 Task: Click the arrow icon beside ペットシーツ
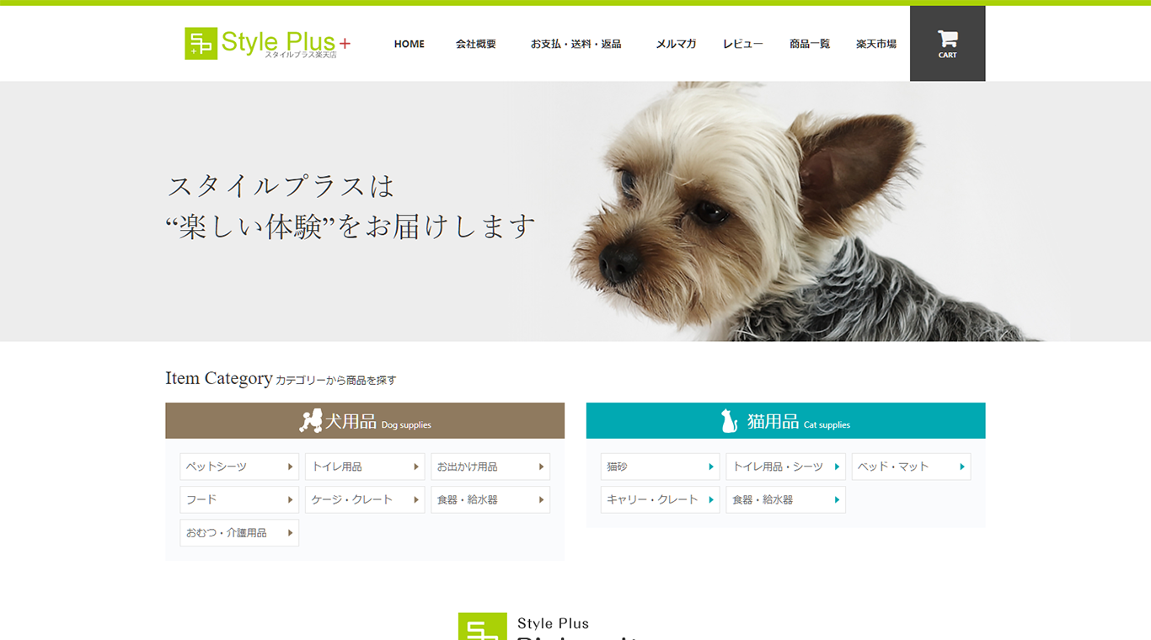[x=290, y=467]
